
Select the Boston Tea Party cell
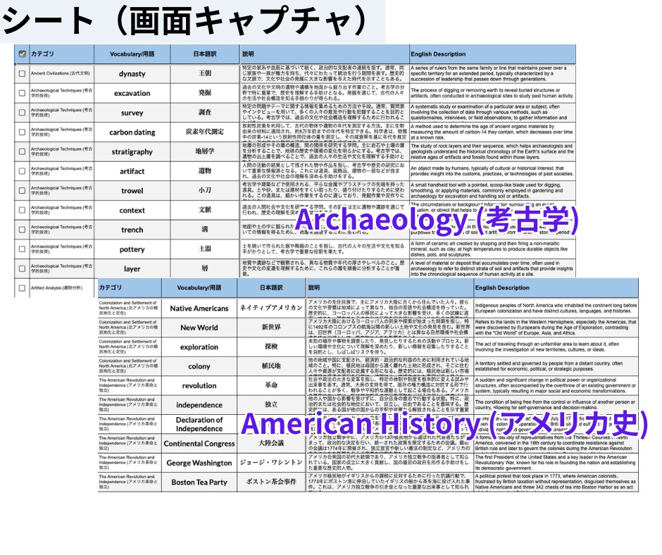[199, 482]
